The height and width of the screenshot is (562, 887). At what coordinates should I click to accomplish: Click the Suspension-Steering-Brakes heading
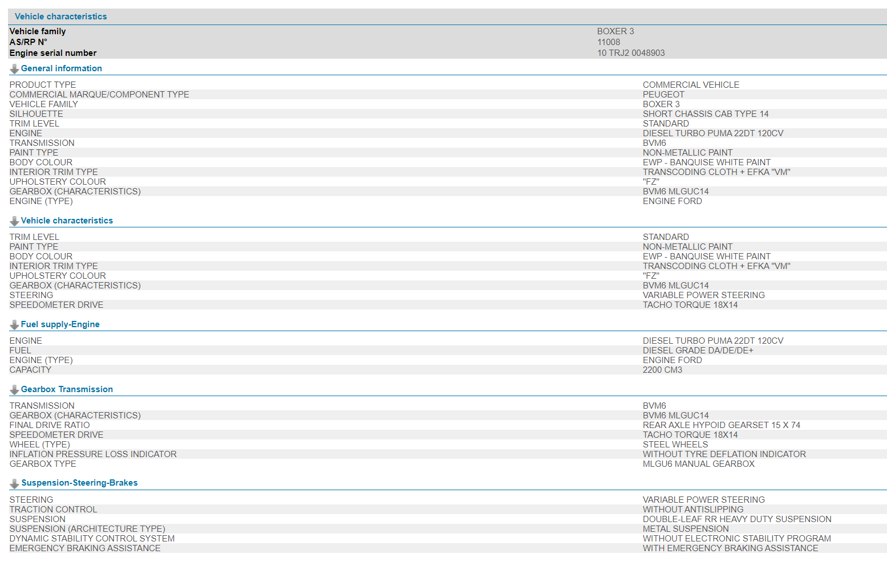(79, 483)
